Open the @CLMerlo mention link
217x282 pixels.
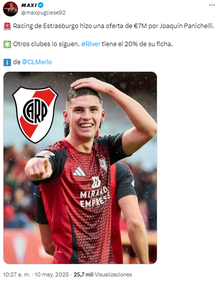pyautogui.click(x=37, y=62)
